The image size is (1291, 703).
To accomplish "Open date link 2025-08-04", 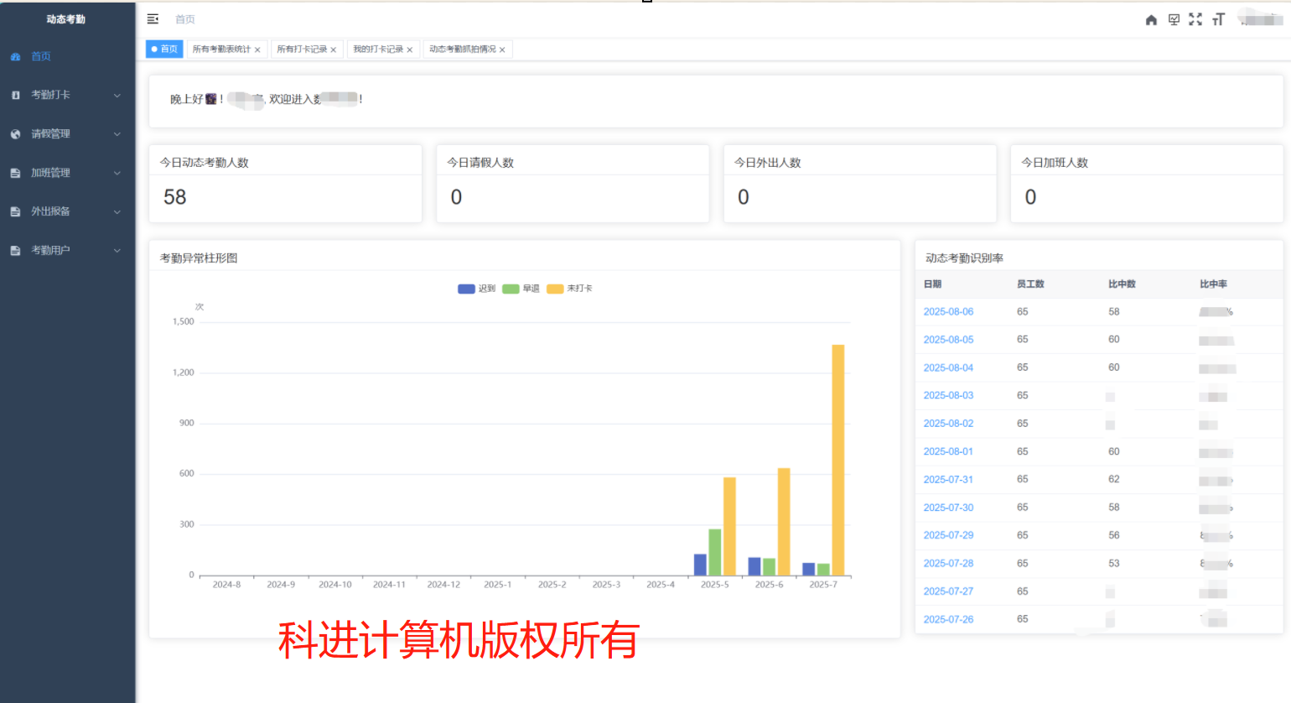I will point(948,367).
